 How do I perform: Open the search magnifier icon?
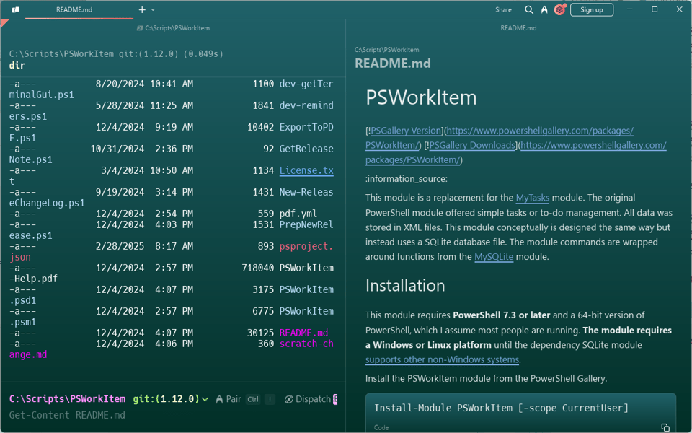click(528, 9)
